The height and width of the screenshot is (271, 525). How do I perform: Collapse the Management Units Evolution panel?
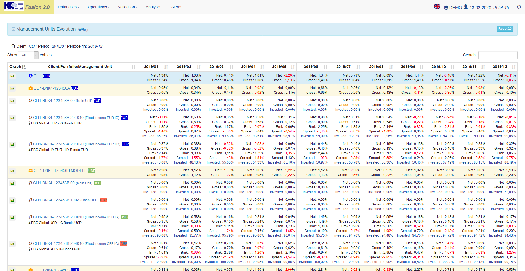click(x=14, y=29)
